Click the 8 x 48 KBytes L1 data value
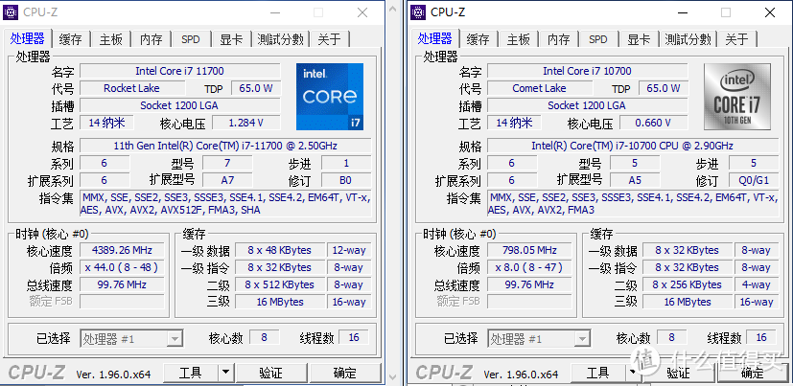 [x=280, y=250]
